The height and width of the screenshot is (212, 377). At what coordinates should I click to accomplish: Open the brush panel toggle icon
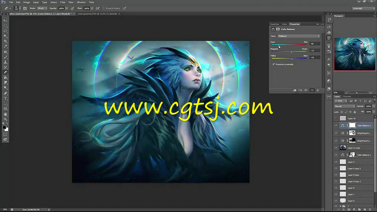25,8
